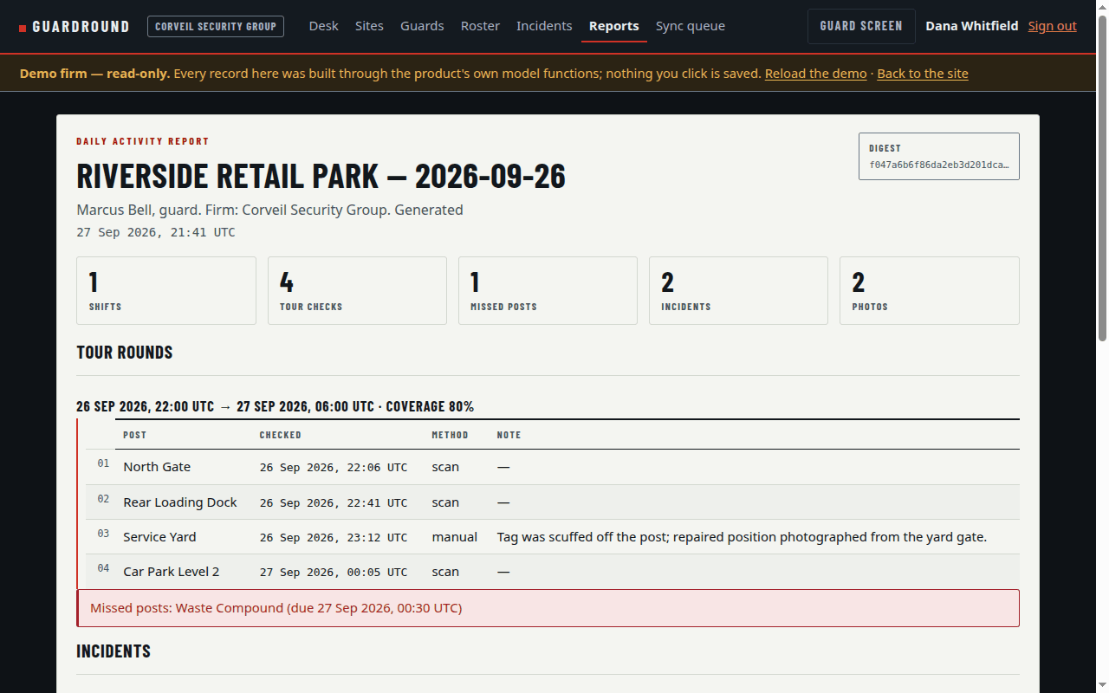The width and height of the screenshot is (1109, 693).
Task: Click the 00:05 UTC check time
Action: pos(334,572)
